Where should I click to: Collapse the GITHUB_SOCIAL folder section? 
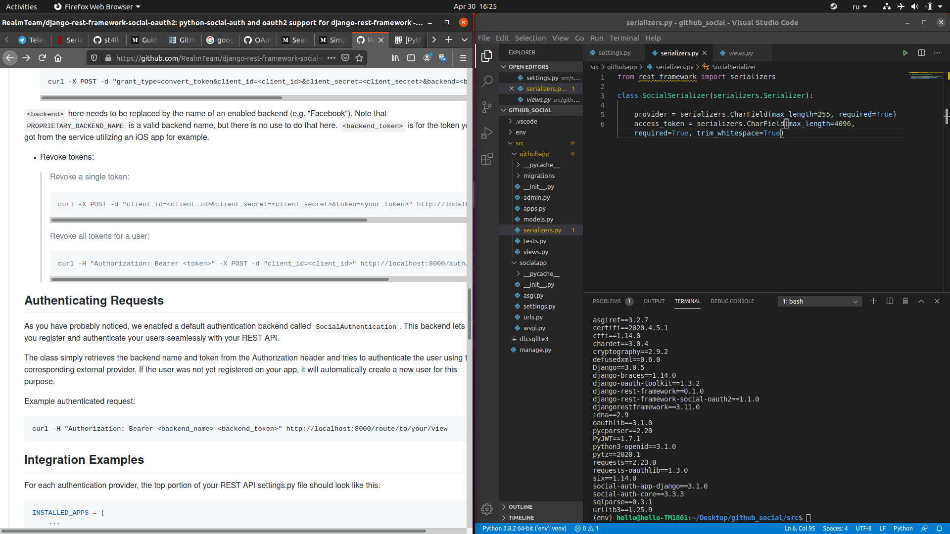540,110
